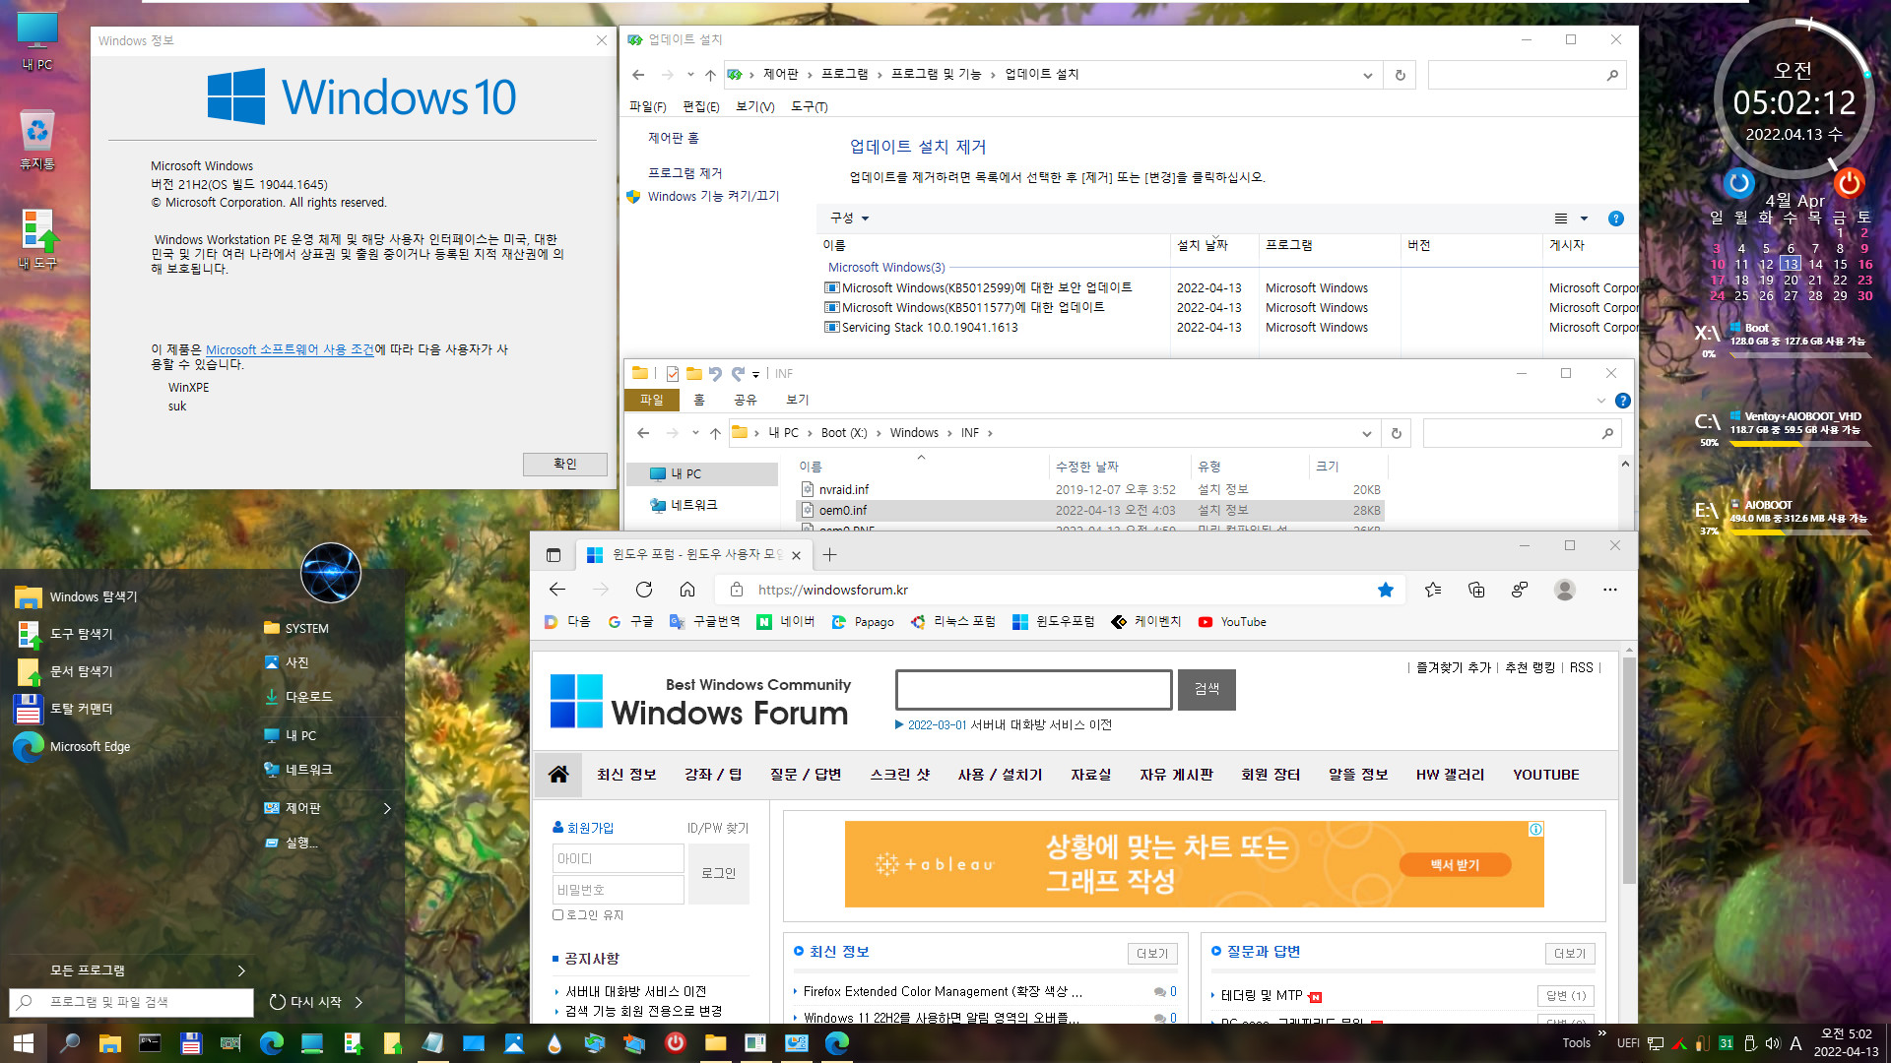The width and height of the screenshot is (1891, 1063).
Task: Open the 구성 dropdown in update window
Action: (x=850, y=219)
